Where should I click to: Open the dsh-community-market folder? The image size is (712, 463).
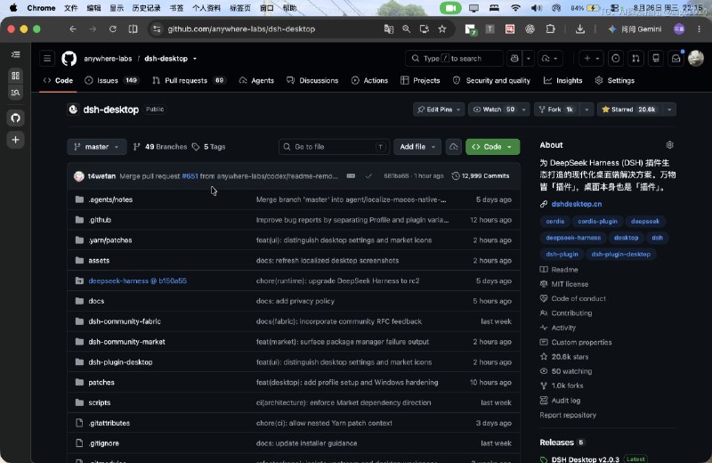126,342
